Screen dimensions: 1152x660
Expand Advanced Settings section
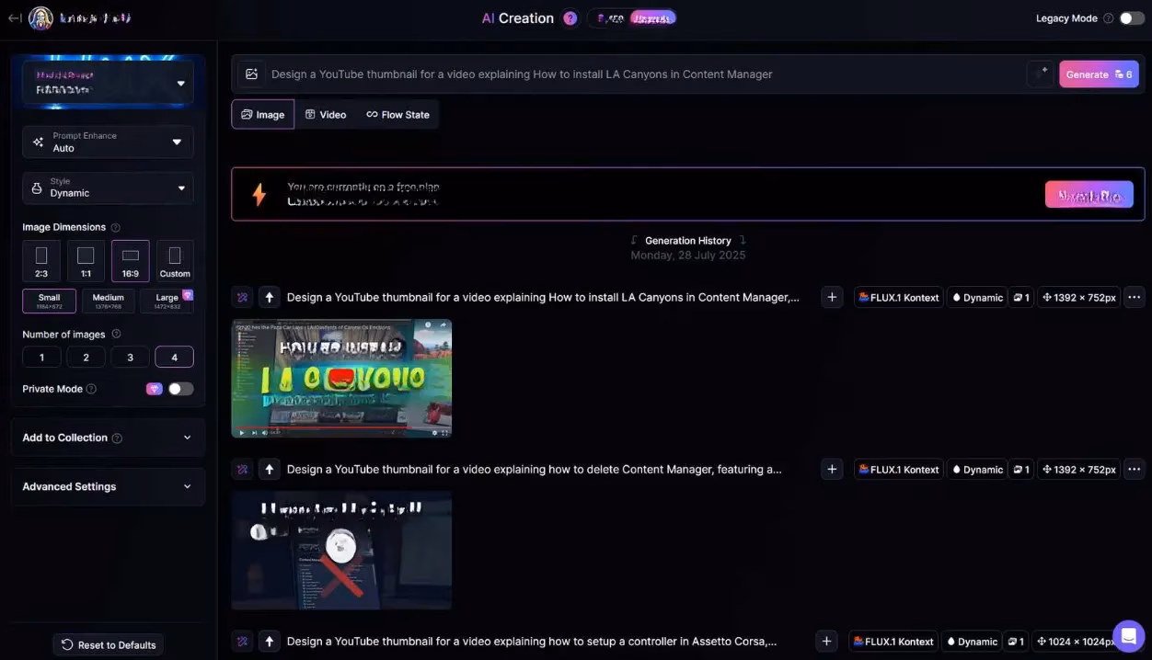tap(107, 486)
